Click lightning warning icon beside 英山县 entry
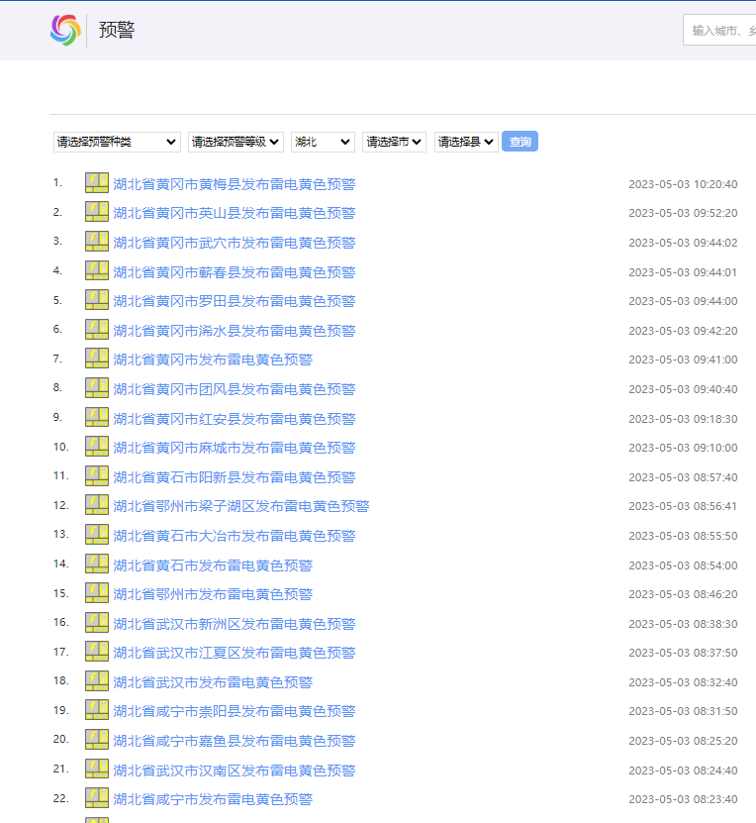Image resolution: width=756 pixels, height=823 pixels. tap(96, 212)
